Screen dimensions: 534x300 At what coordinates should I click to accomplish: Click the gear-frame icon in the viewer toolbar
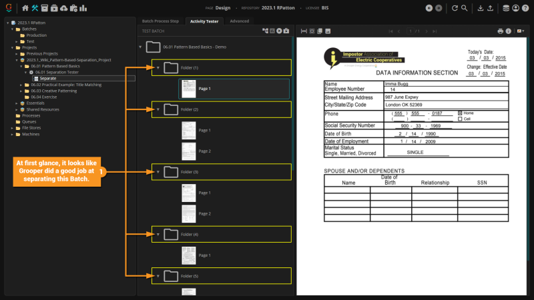pos(312,31)
